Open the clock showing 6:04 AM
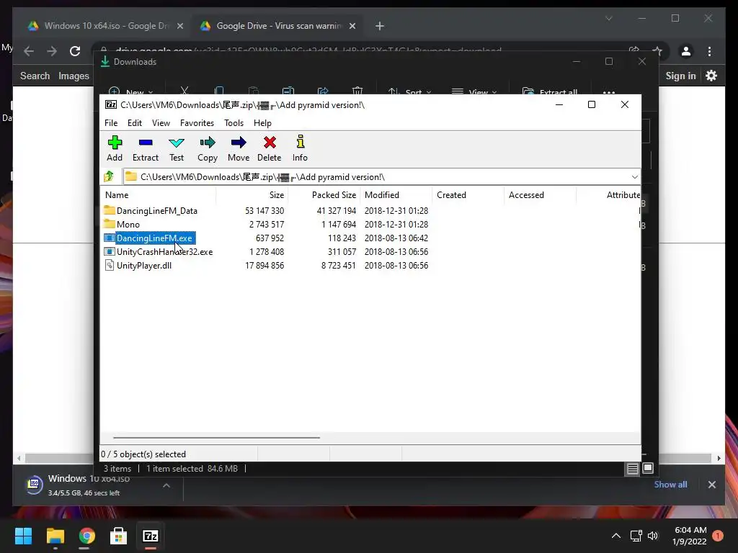738x553 pixels. click(x=690, y=536)
